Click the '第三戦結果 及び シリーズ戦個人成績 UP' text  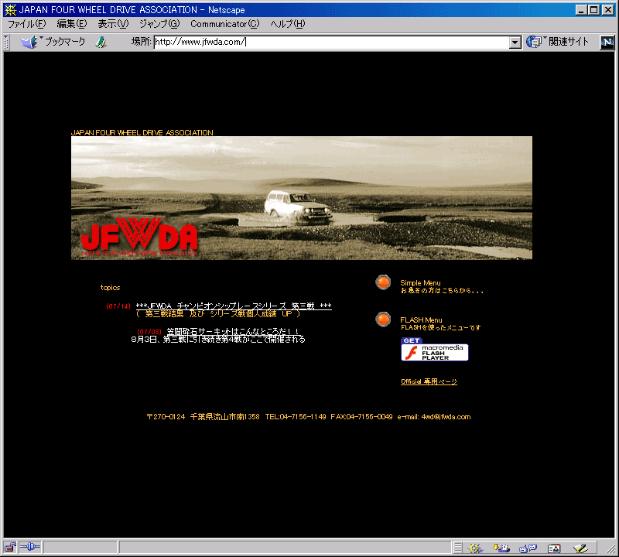tap(218, 314)
